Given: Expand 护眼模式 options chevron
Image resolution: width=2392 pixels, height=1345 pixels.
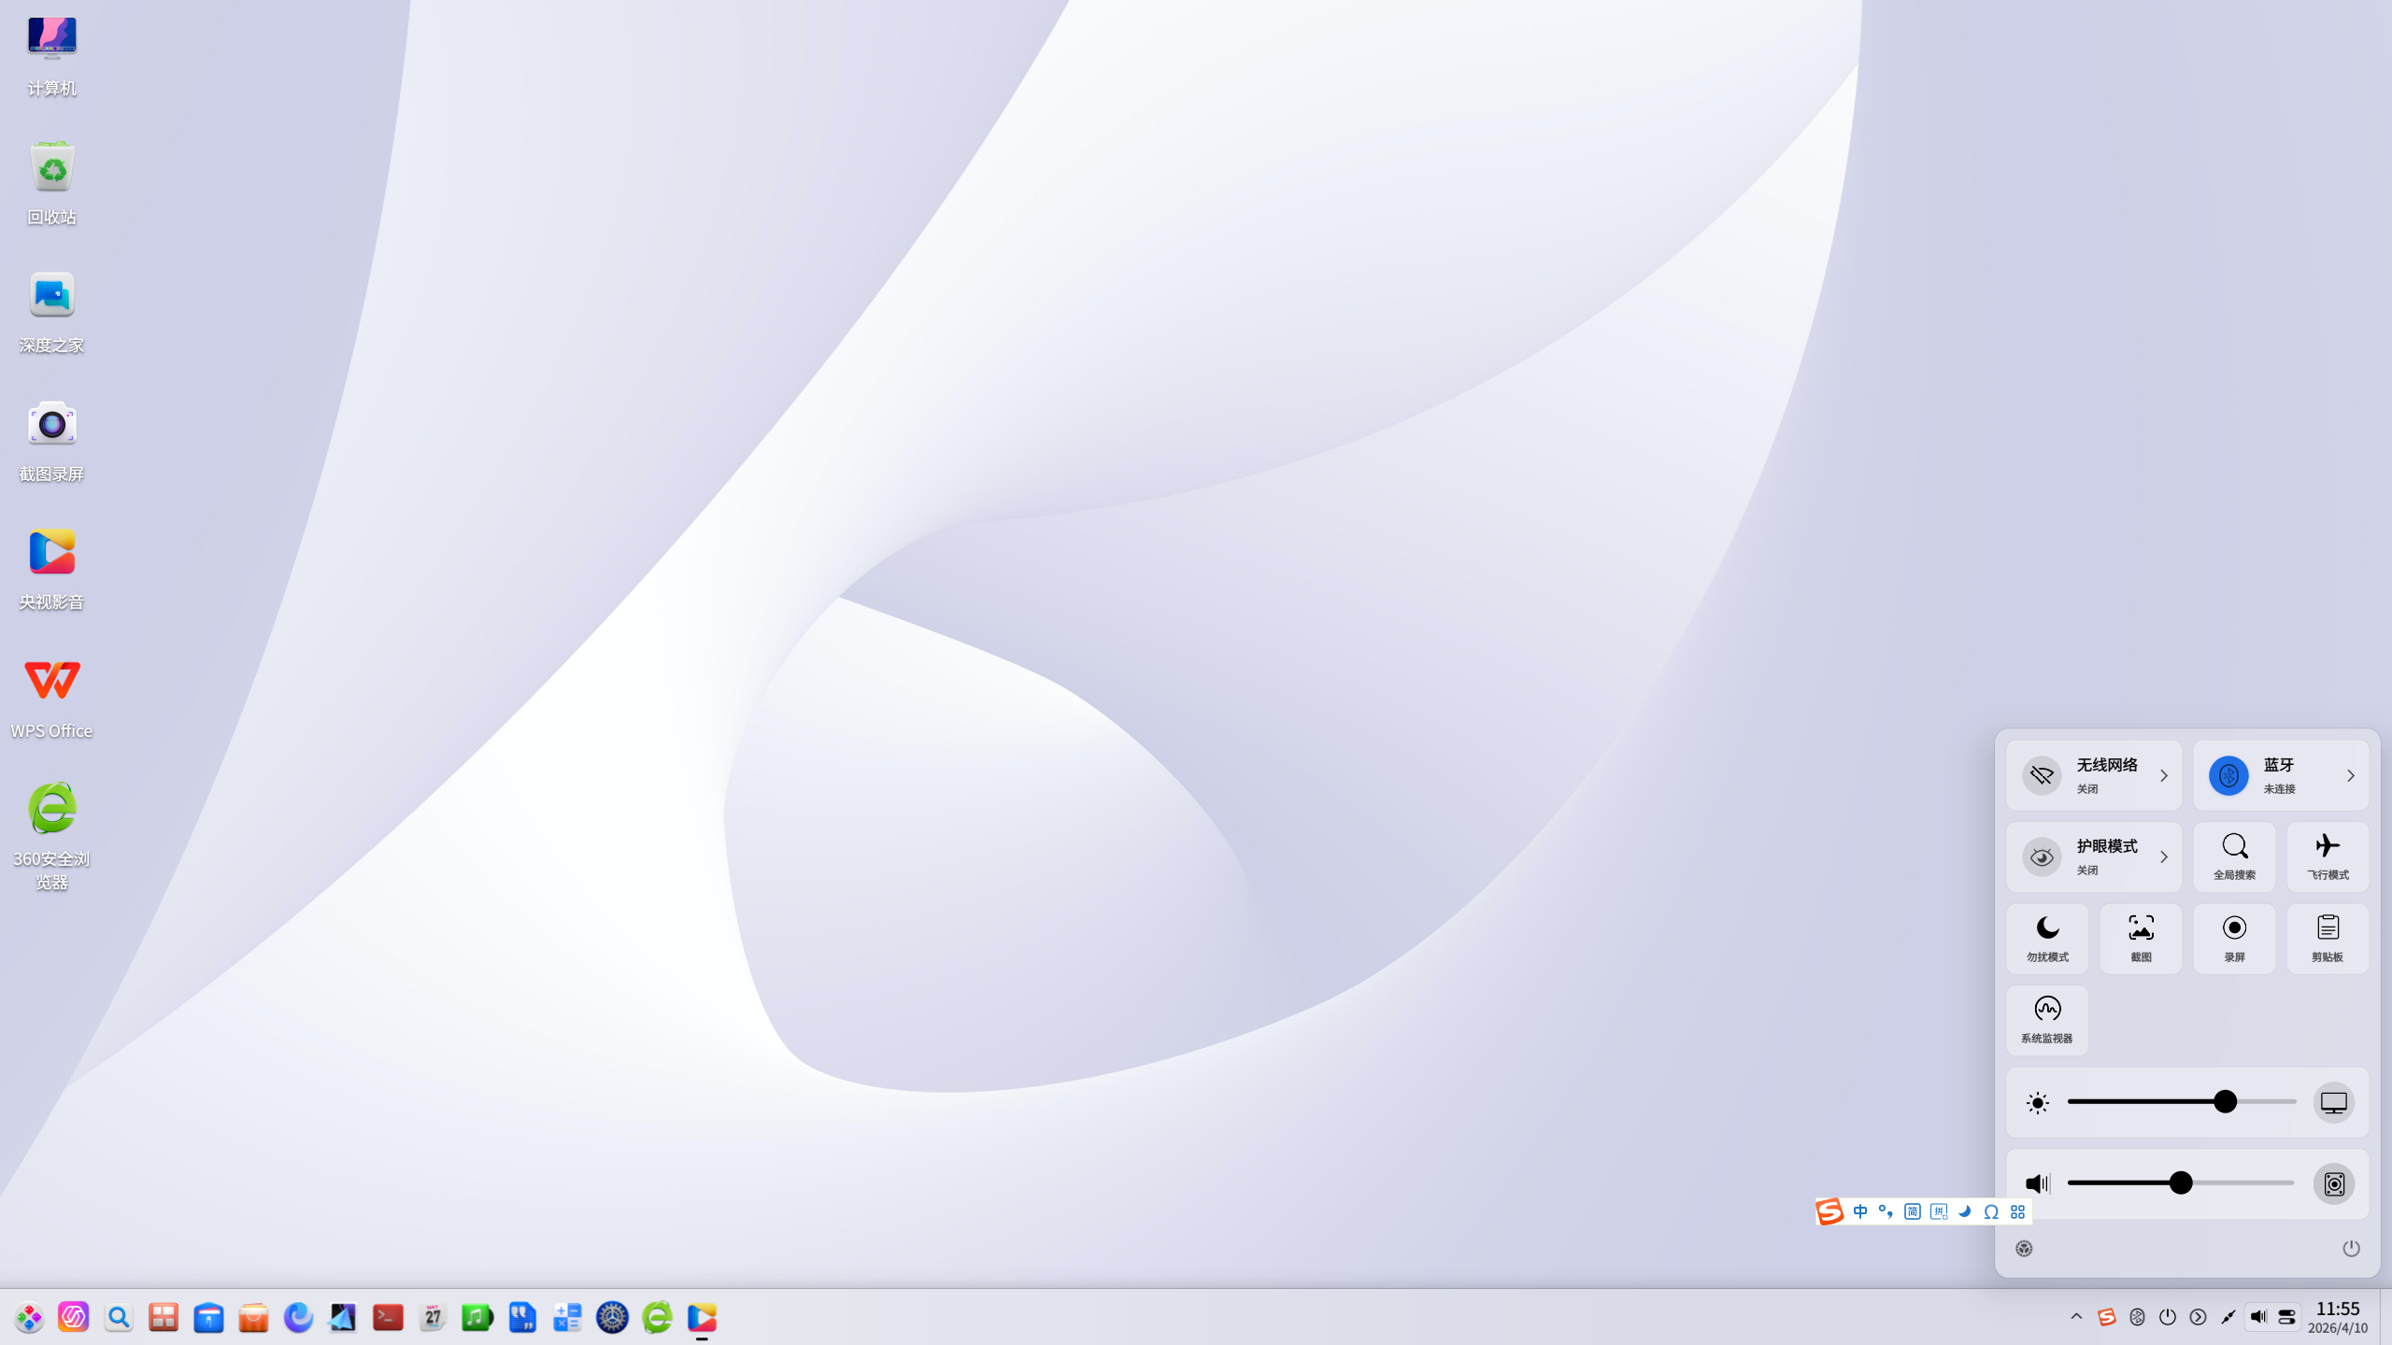Looking at the screenshot, I should pyautogui.click(x=2163, y=857).
